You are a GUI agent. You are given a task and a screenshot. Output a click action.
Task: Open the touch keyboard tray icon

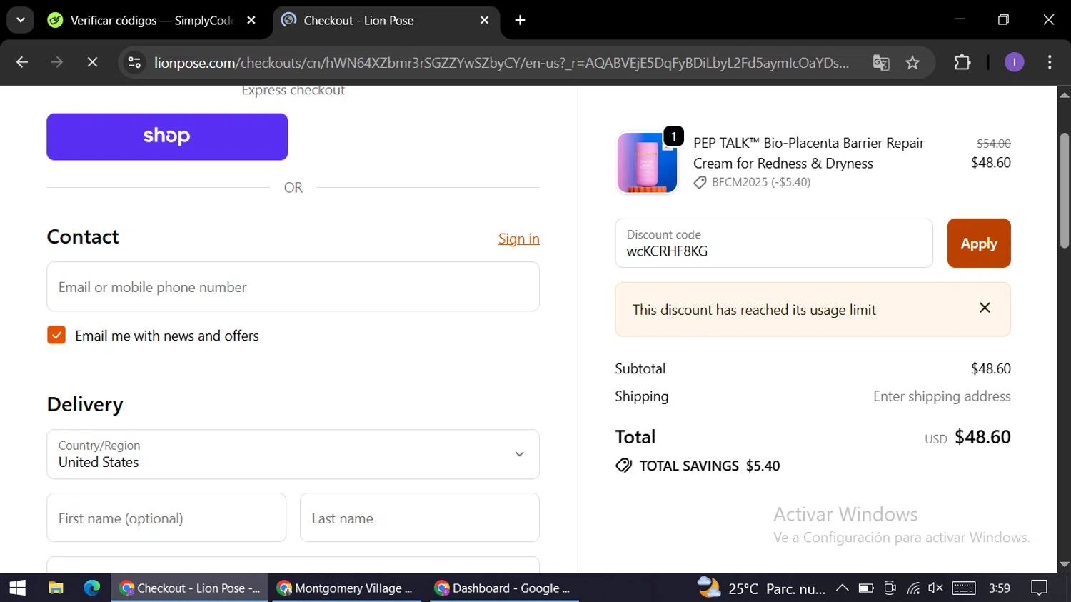[964, 588]
